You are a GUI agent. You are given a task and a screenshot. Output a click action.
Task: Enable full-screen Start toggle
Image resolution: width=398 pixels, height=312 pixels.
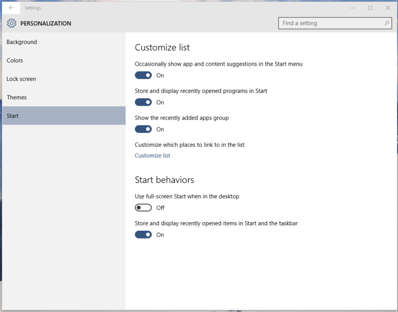143,208
